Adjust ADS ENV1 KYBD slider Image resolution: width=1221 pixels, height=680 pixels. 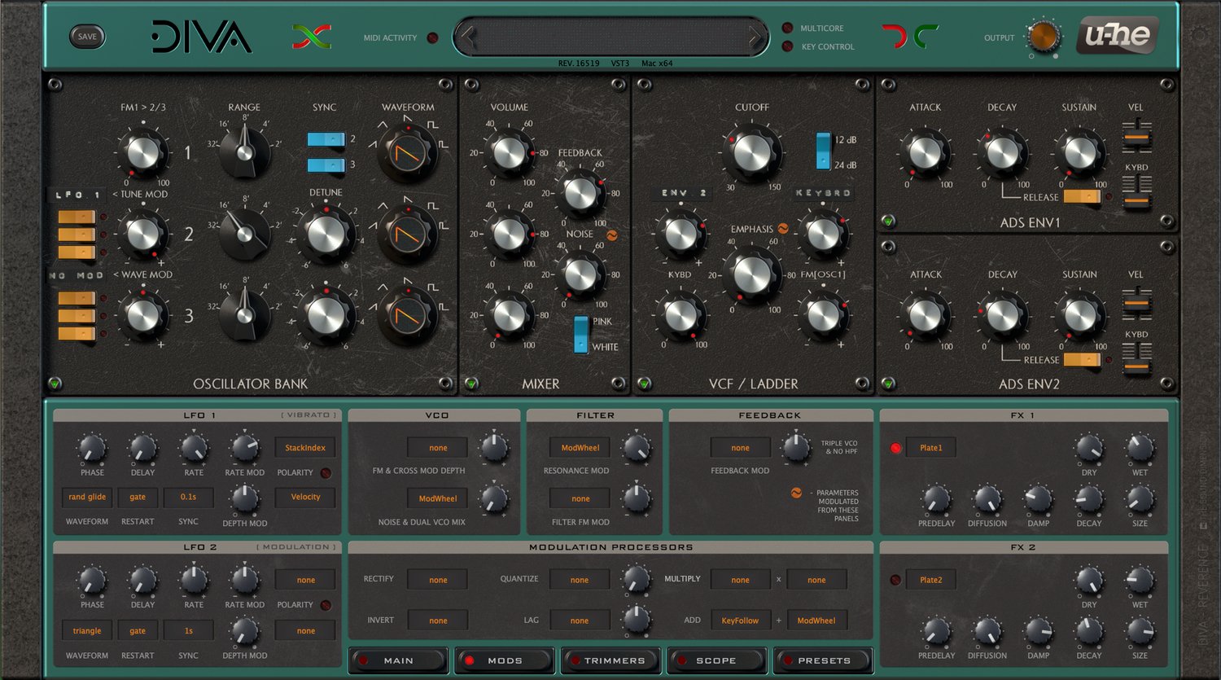(x=1136, y=195)
